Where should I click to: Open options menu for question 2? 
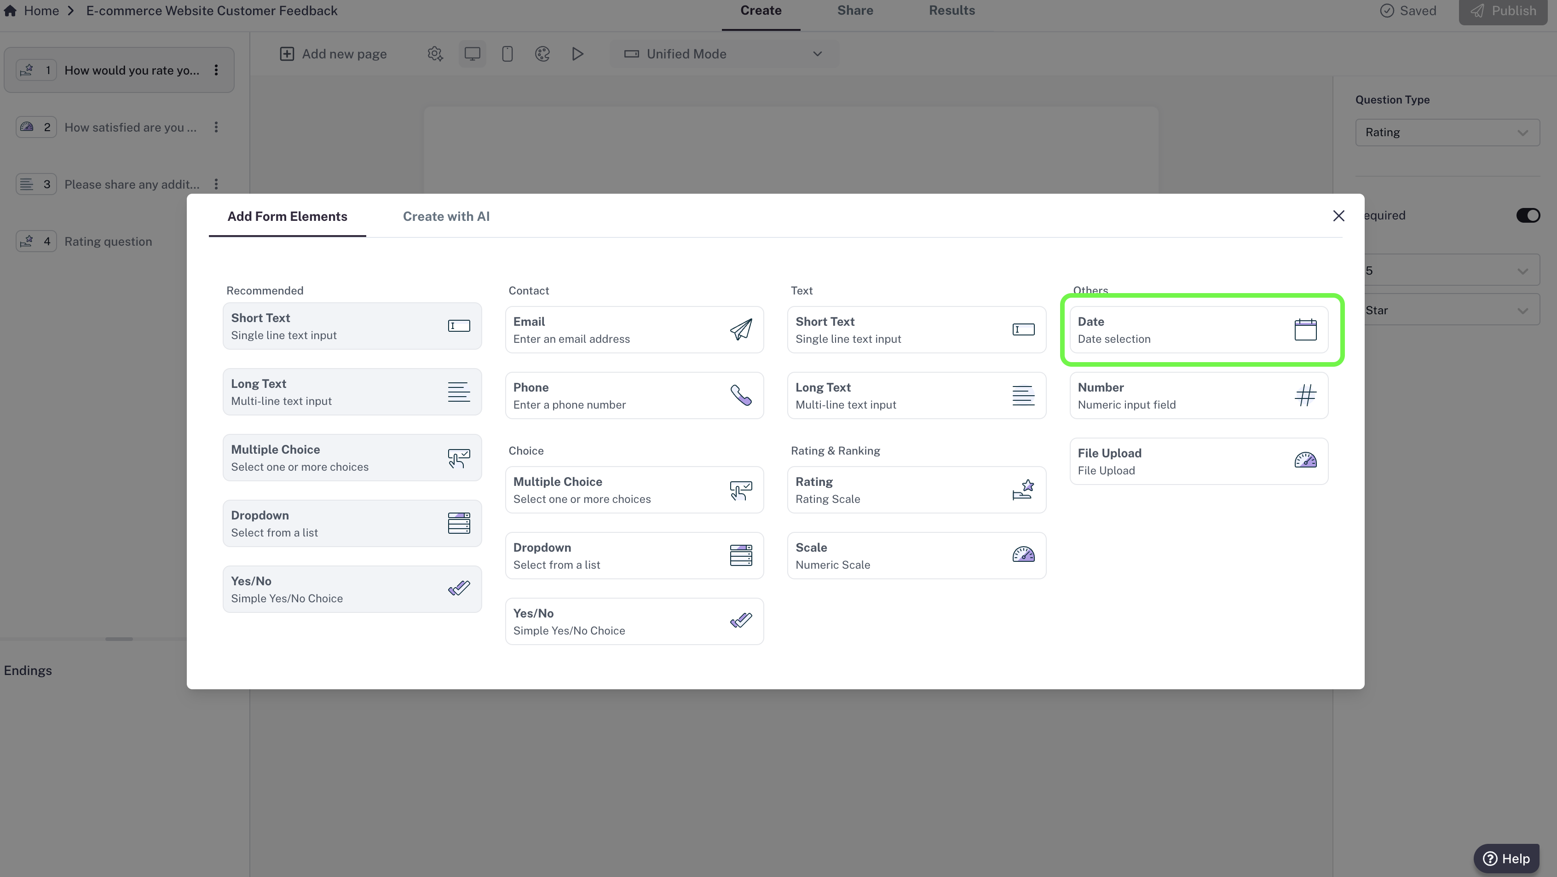[216, 127]
